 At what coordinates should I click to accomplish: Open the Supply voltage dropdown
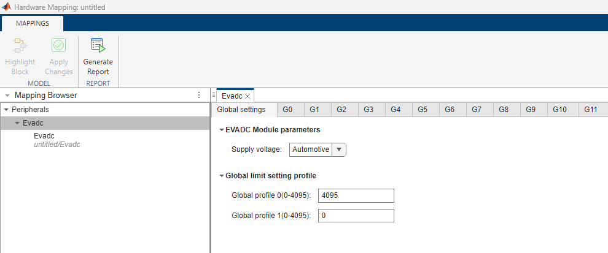(338, 149)
